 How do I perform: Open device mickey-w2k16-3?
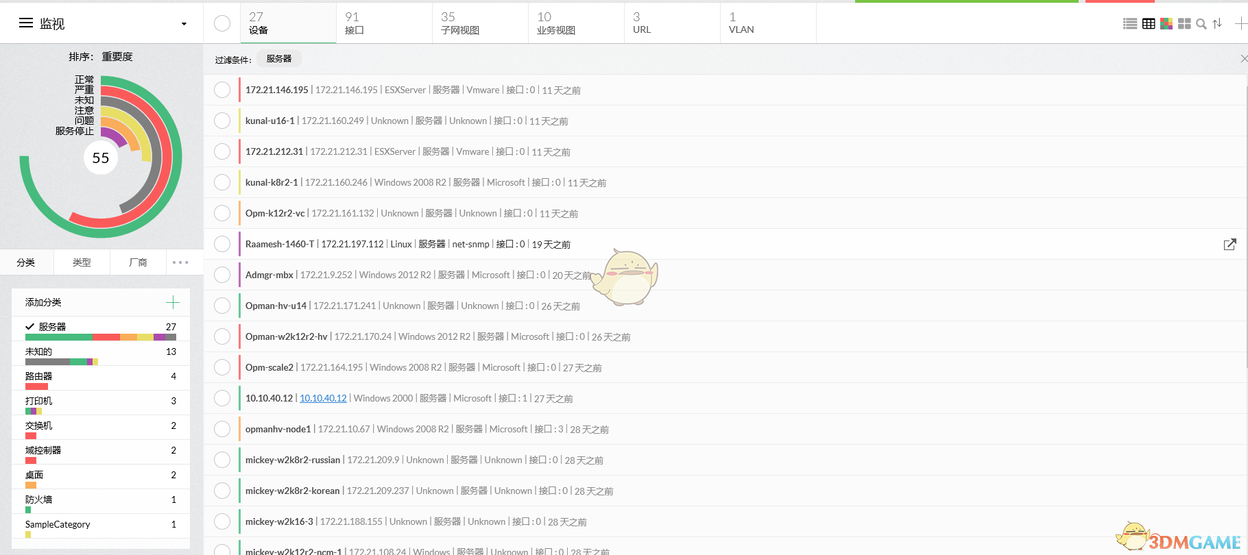pyautogui.click(x=279, y=521)
